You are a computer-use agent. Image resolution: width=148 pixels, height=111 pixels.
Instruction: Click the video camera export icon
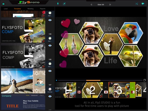(143, 4)
